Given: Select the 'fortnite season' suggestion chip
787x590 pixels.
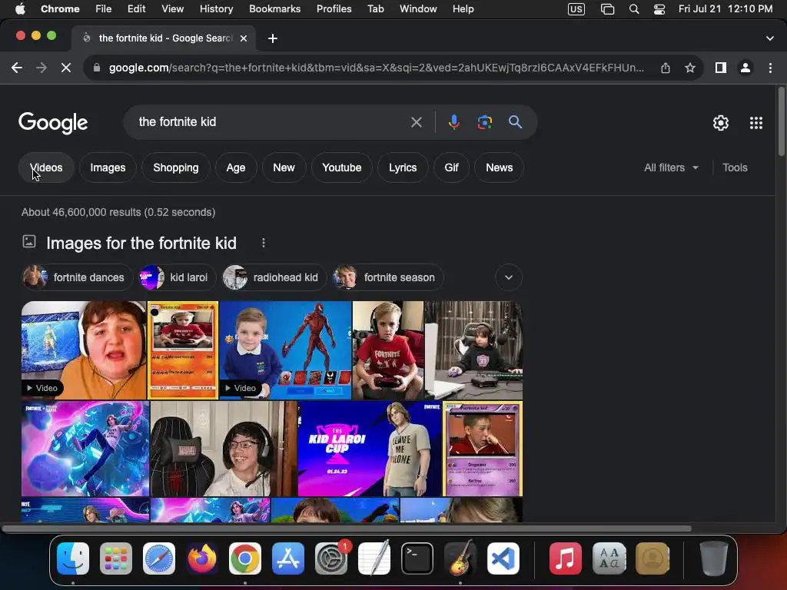Looking at the screenshot, I should pos(388,277).
